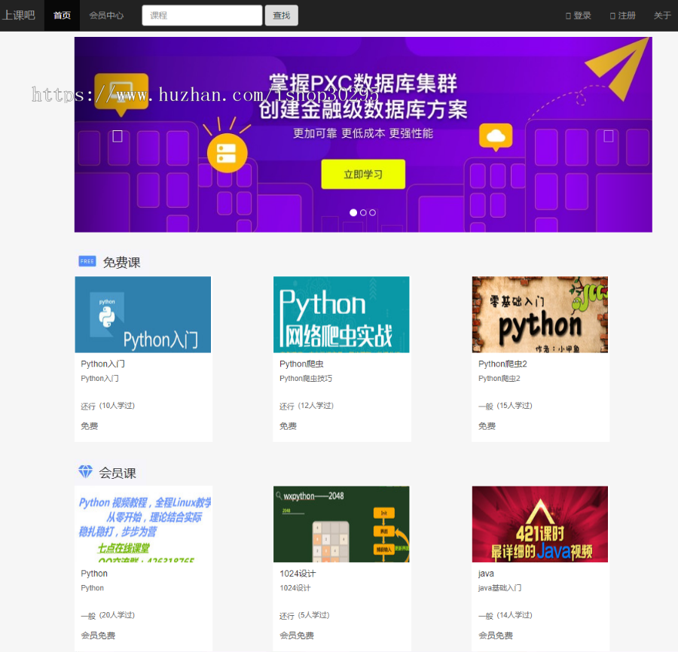This screenshot has height=652, width=678.
Task: Click the icon before 注册
Action: (x=612, y=15)
